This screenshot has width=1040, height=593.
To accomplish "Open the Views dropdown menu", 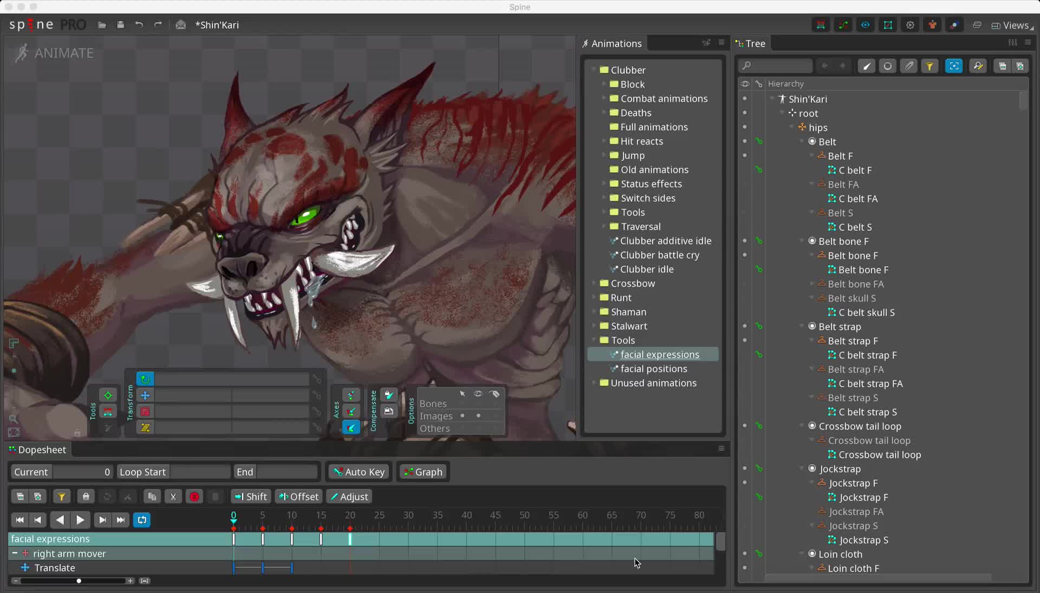I will coord(1012,25).
